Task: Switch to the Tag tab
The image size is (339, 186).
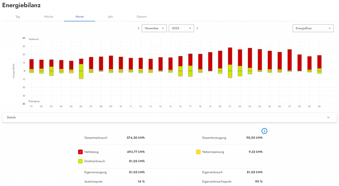Action: point(17,17)
